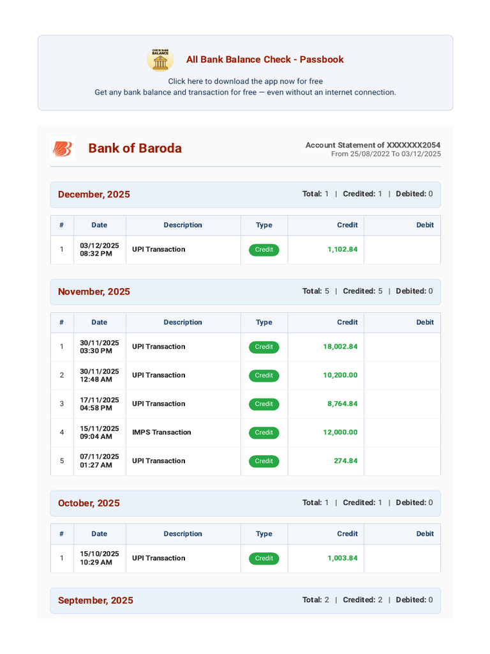The image size is (490, 654).
Task: Click the December table Type column header
Action: (264, 225)
